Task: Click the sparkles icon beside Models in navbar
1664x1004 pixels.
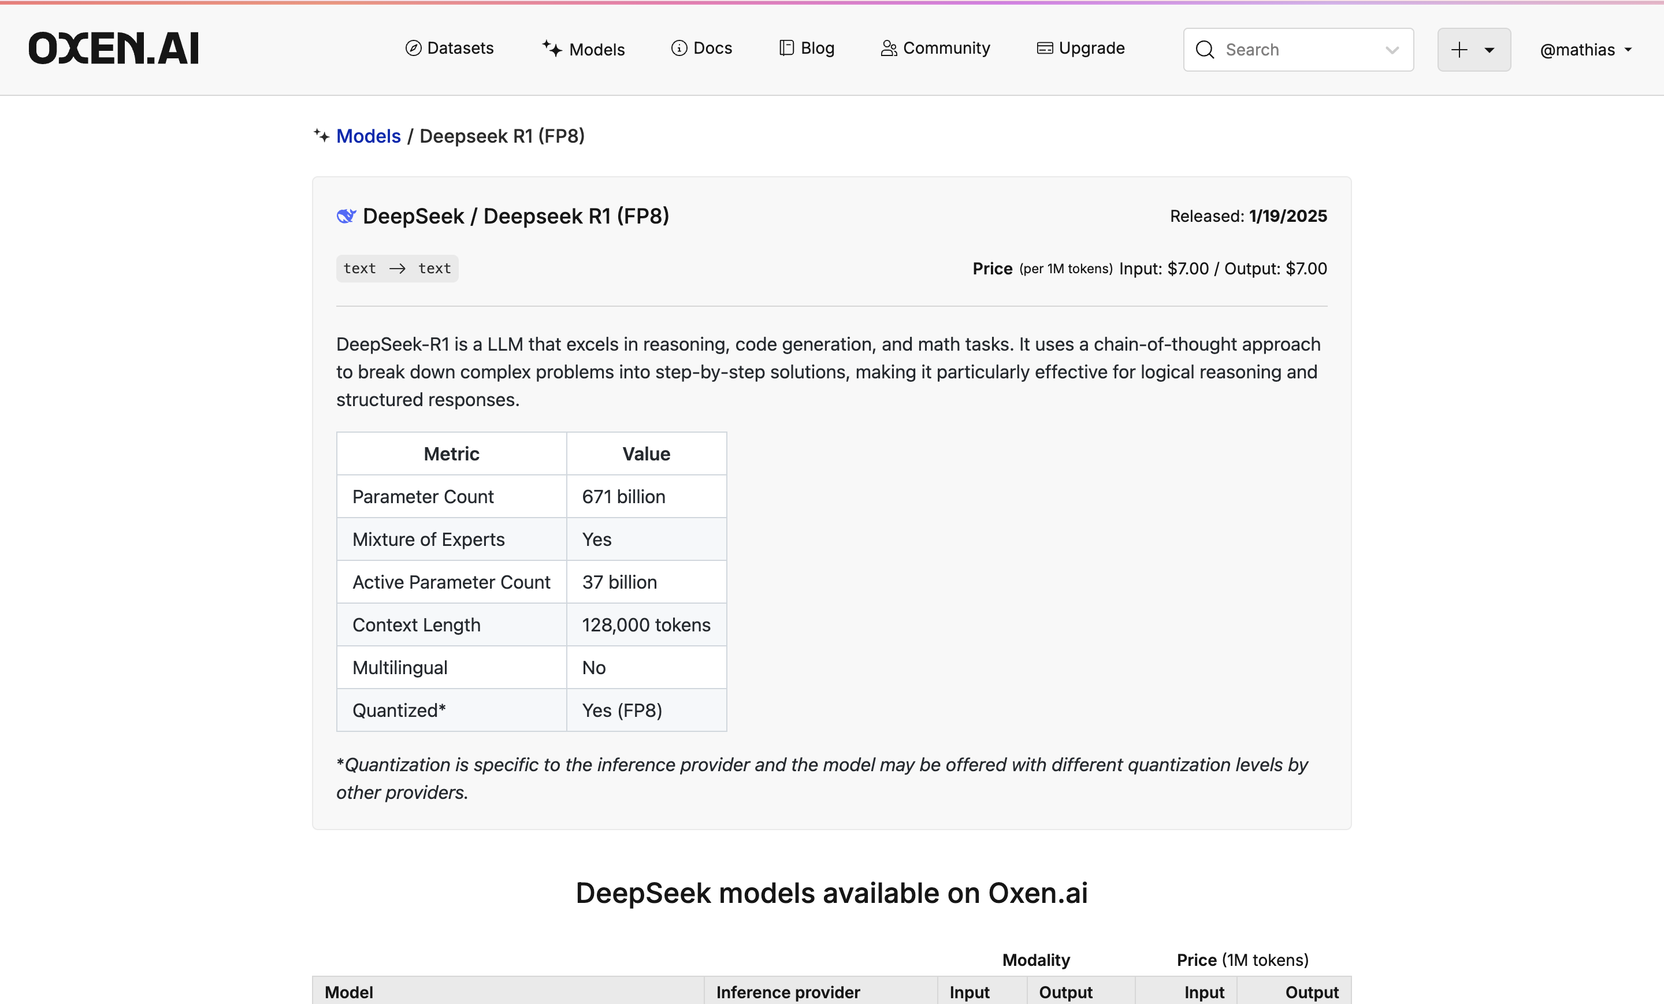Action: pyautogui.click(x=552, y=48)
